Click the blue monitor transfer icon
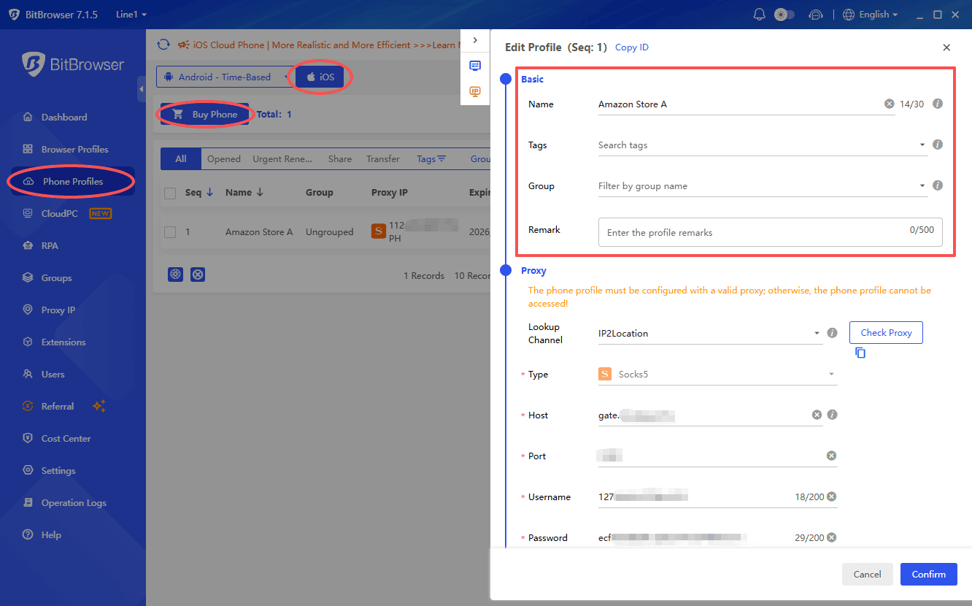The height and width of the screenshot is (606, 972). pos(475,66)
